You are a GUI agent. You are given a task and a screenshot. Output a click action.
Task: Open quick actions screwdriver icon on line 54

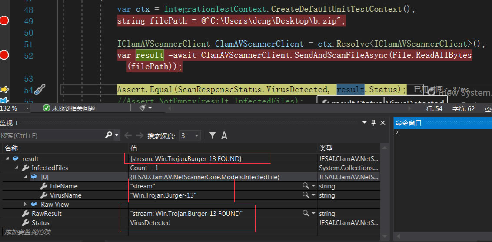click(40, 90)
